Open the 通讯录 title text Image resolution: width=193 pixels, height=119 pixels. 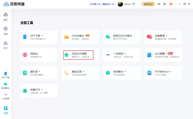pos(34,72)
